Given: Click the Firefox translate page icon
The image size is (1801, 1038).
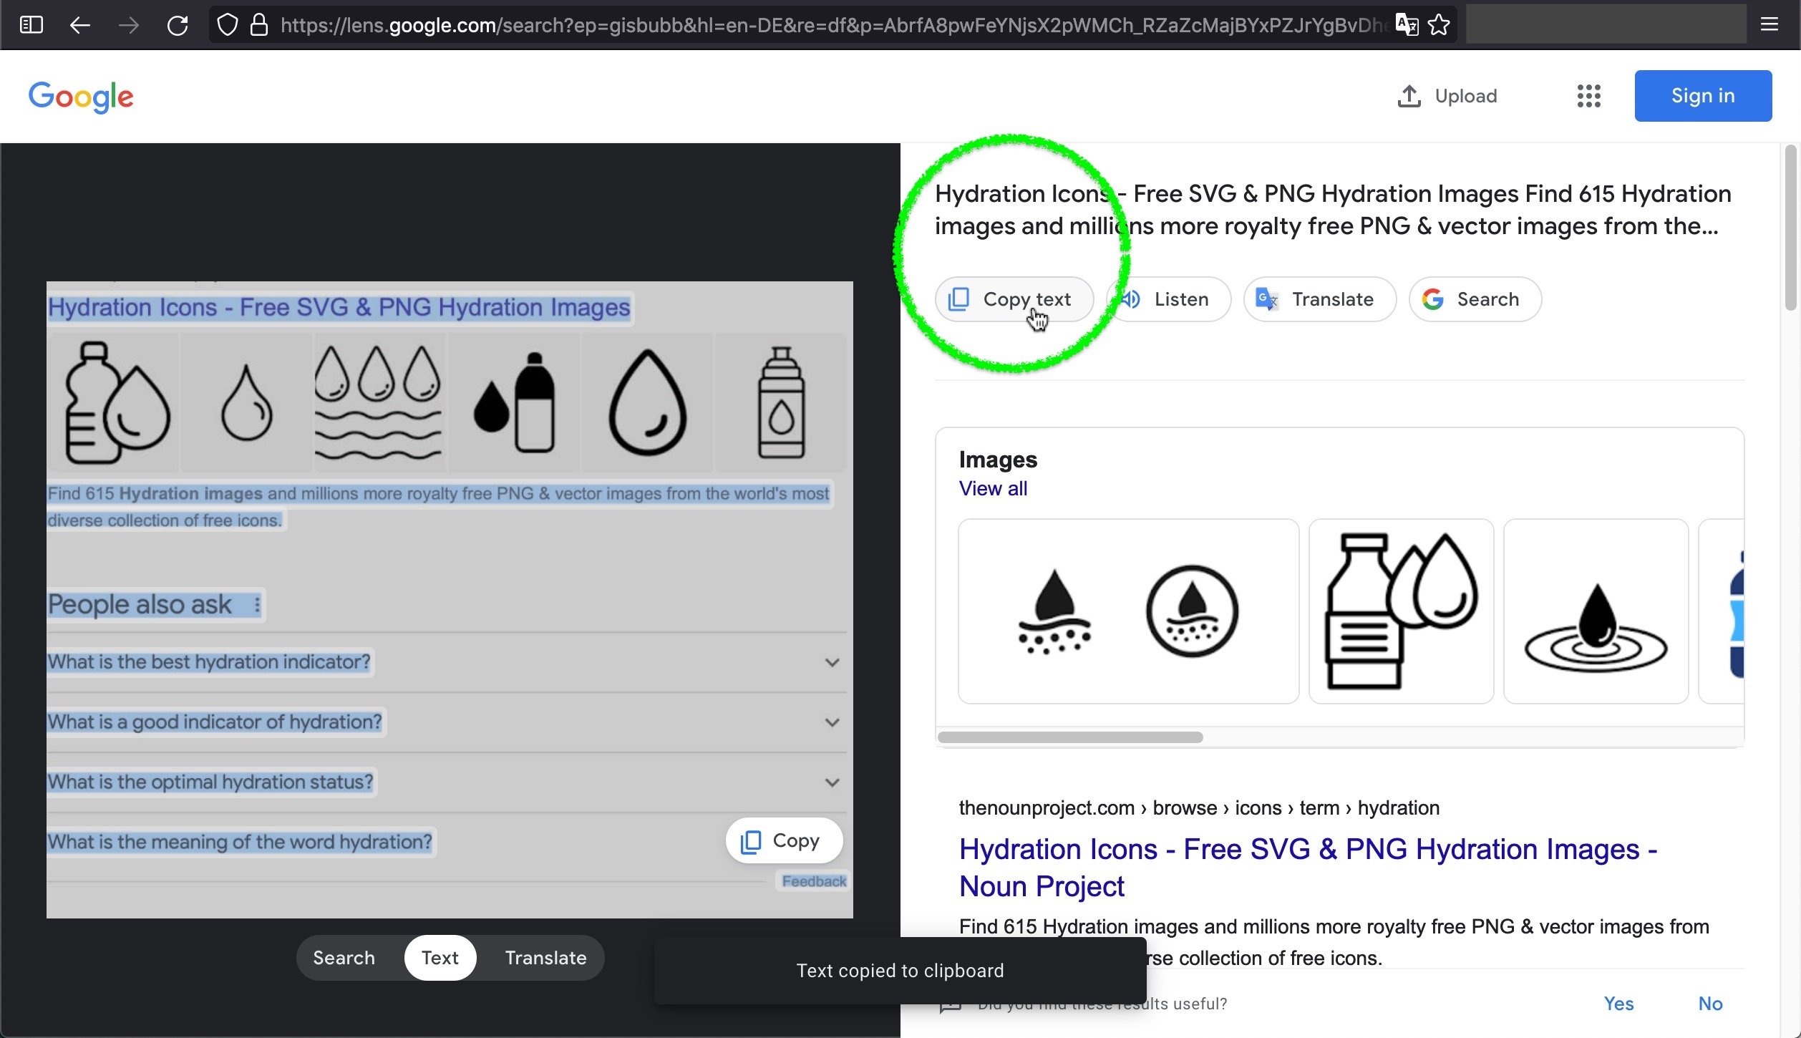Looking at the screenshot, I should tap(1407, 26).
